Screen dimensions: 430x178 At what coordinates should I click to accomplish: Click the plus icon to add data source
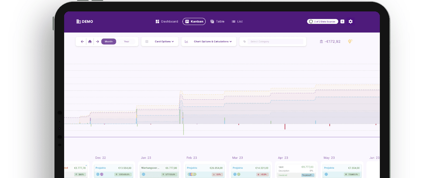[342, 21]
